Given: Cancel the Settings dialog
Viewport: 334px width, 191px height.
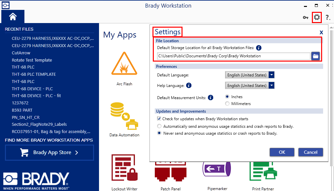Looking at the screenshot, I should [x=311, y=152].
